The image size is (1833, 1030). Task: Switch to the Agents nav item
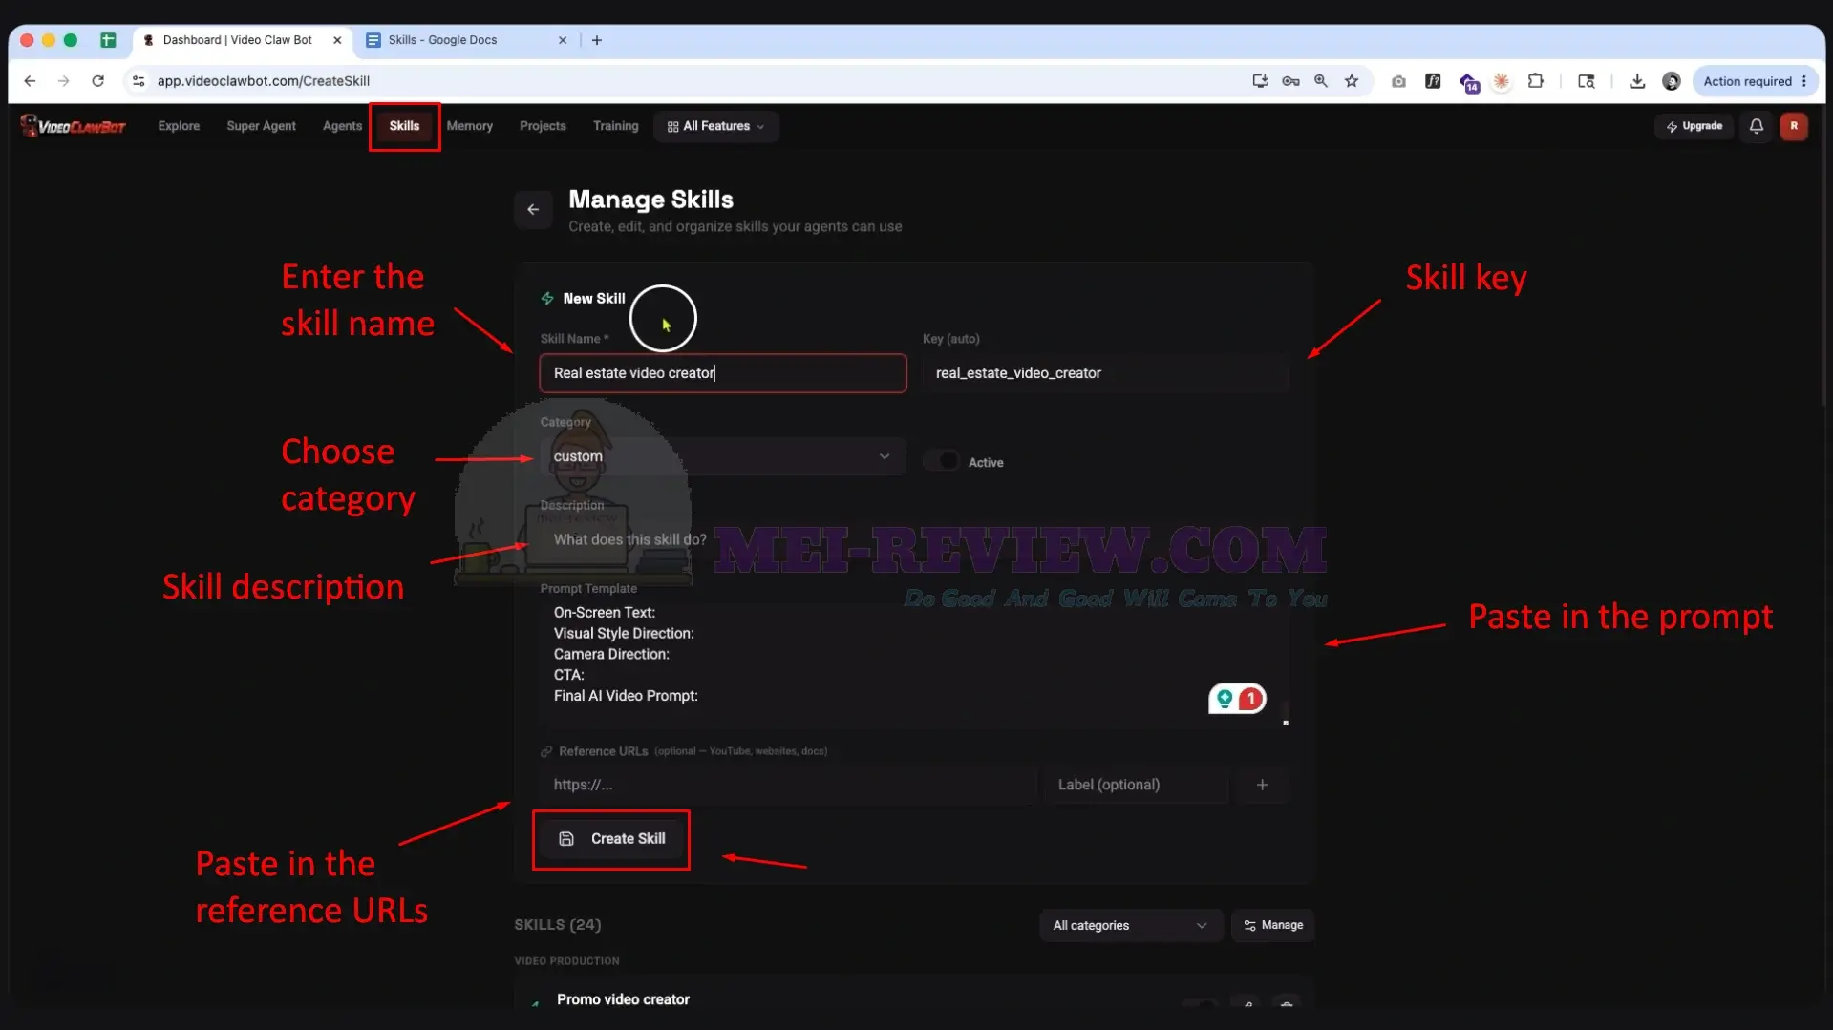pyautogui.click(x=342, y=126)
